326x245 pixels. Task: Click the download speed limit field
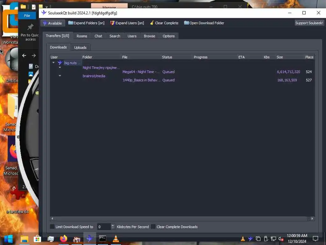coord(104,227)
